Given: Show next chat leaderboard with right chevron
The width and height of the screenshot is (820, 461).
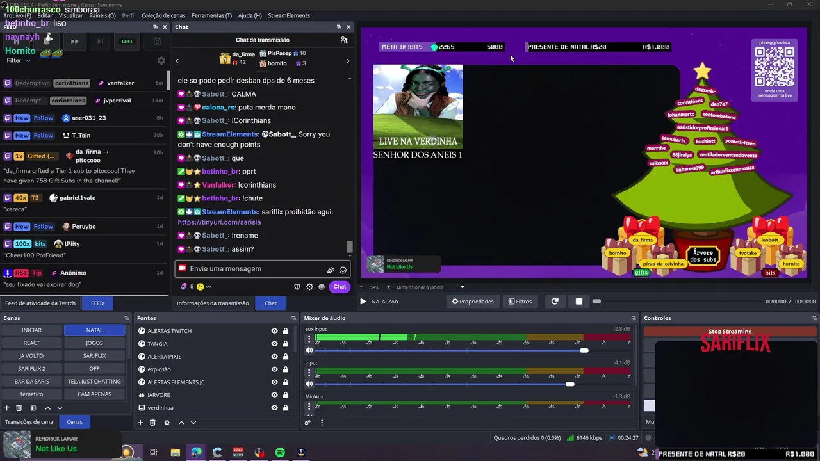Looking at the screenshot, I should (x=348, y=61).
